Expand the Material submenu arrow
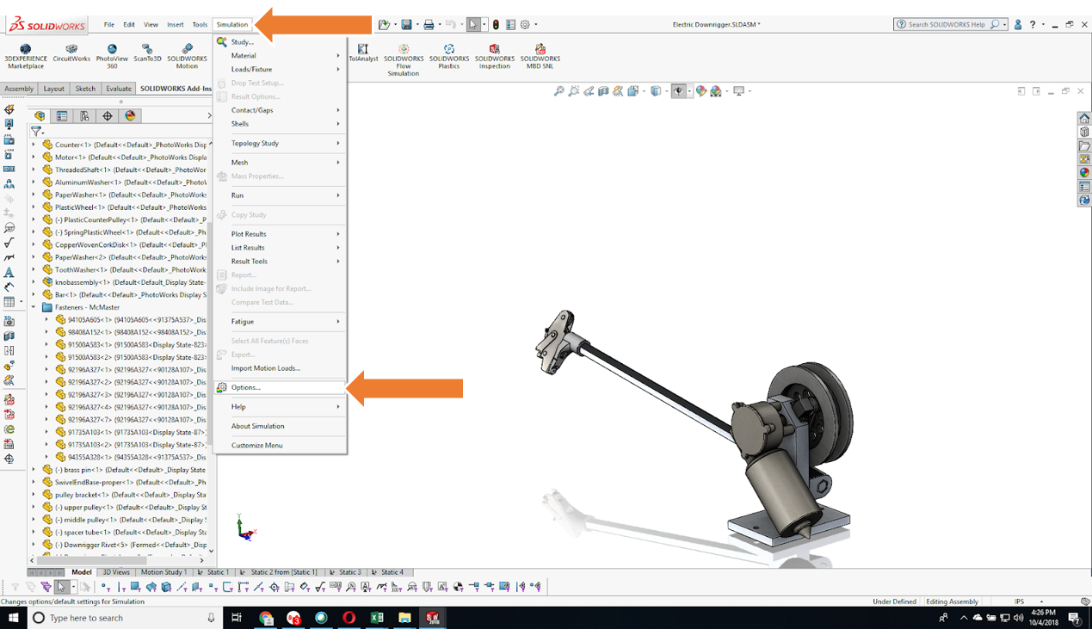1092x629 pixels. point(338,56)
